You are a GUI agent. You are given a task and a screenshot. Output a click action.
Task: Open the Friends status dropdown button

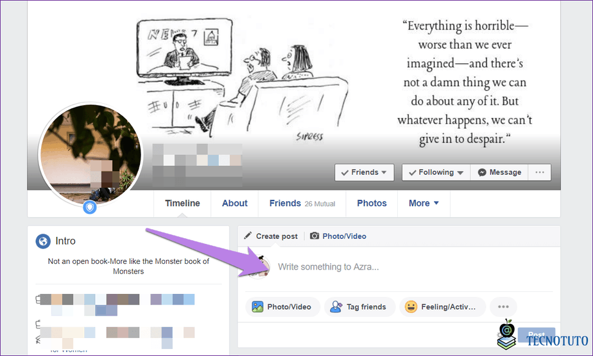364,172
